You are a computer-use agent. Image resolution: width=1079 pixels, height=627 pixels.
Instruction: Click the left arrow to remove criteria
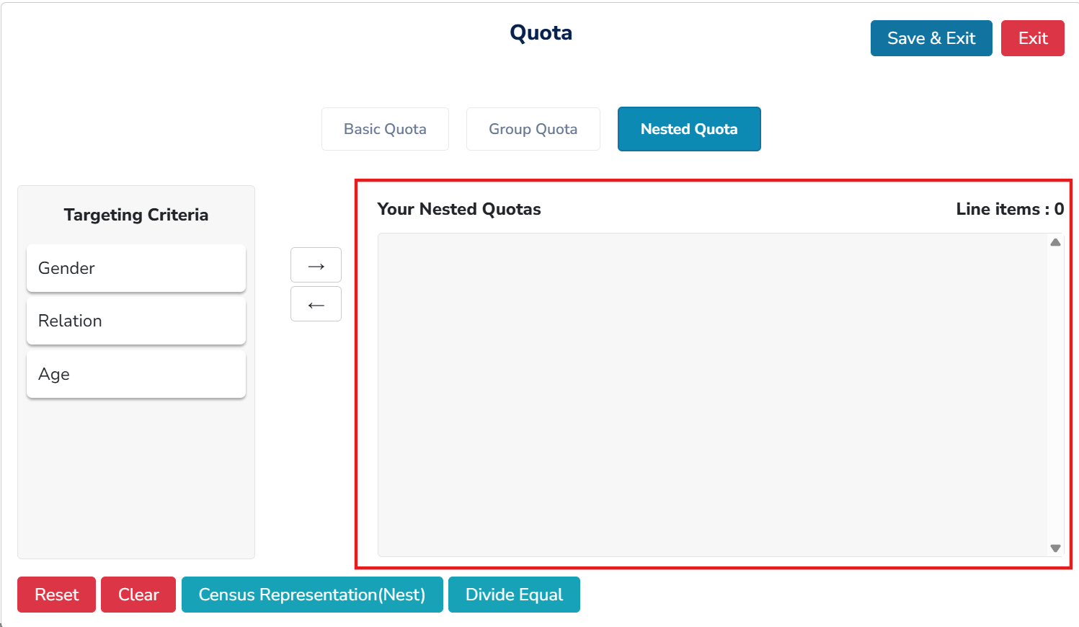click(316, 304)
